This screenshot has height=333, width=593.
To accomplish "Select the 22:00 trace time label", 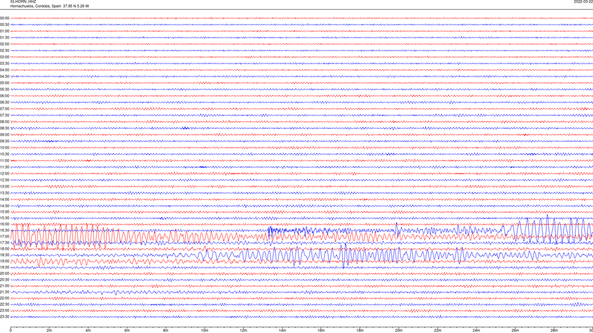I will click(4, 298).
